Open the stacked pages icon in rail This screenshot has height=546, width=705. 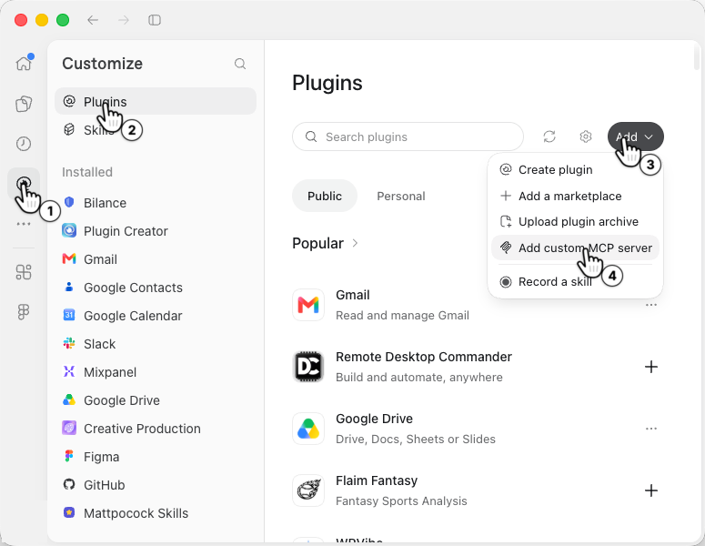tap(24, 104)
